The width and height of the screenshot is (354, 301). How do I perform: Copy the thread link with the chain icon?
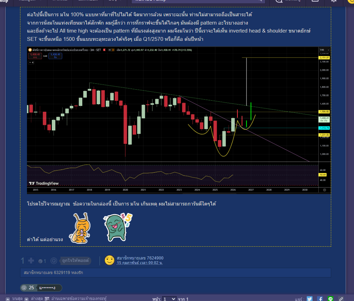pyautogui.click(x=341, y=299)
